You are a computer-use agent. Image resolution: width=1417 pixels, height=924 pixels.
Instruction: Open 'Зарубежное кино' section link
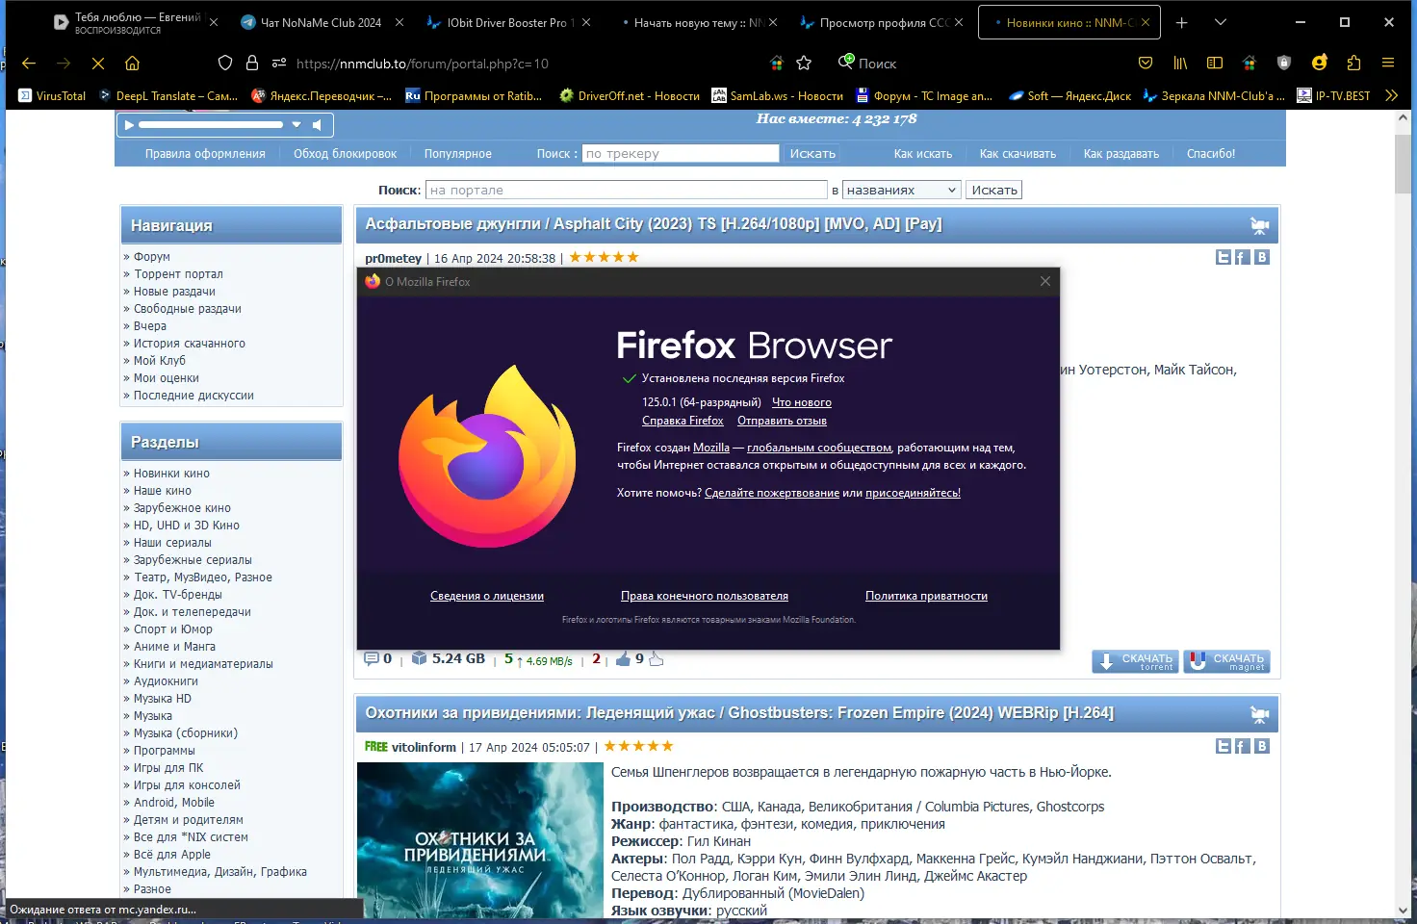pyautogui.click(x=182, y=508)
